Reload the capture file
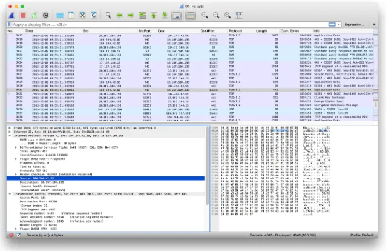 [94, 15]
